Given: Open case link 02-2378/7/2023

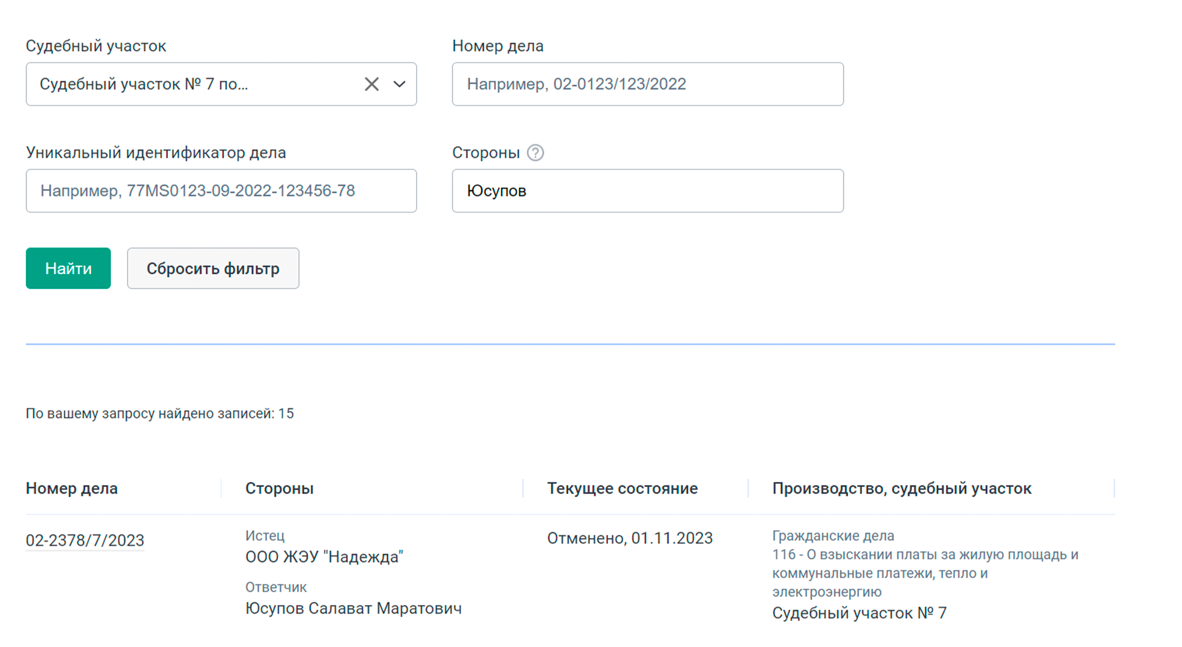Looking at the screenshot, I should [x=85, y=540].
